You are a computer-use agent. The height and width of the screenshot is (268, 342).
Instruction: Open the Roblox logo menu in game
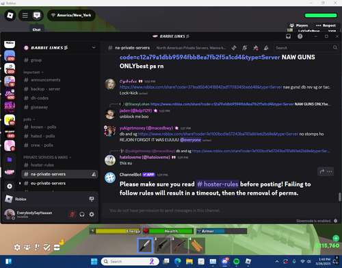(x=10, y=15)
